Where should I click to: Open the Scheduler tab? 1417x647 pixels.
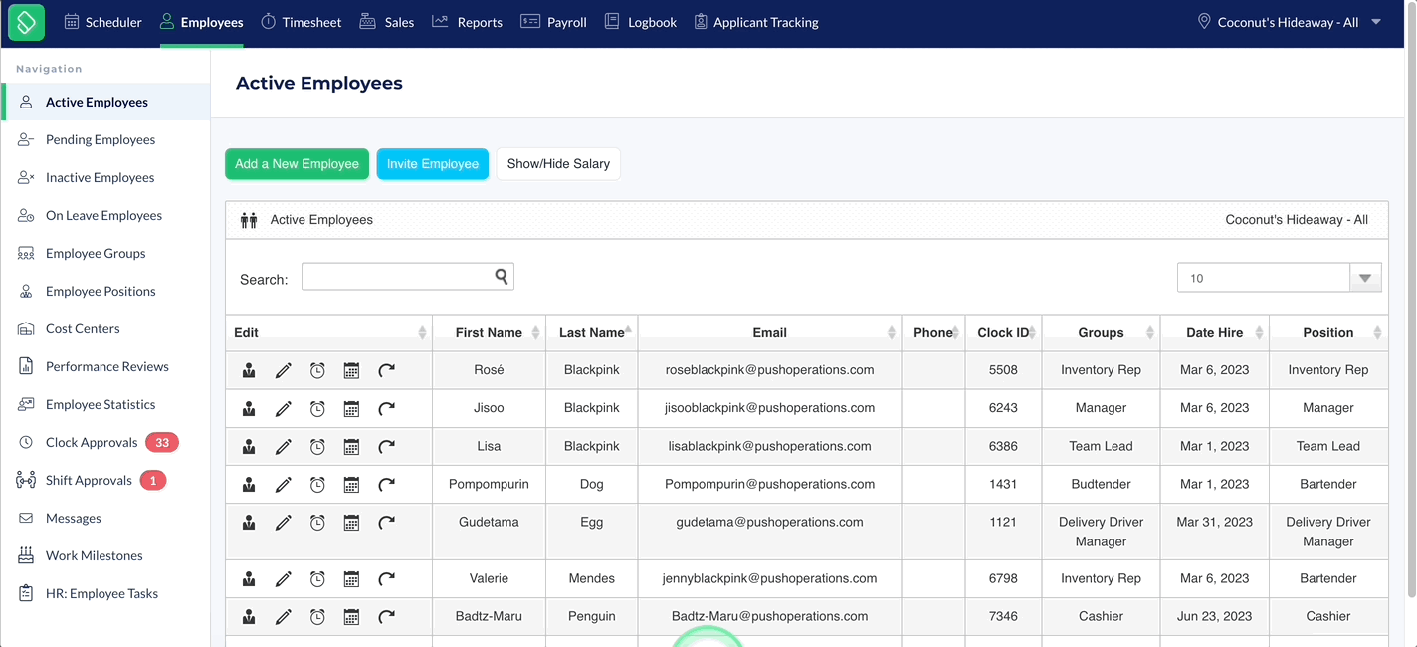[x=103, y=22]
